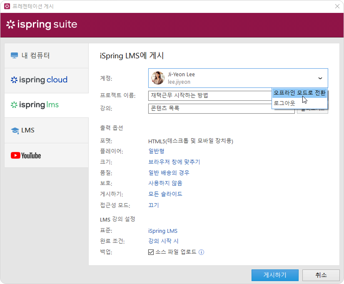344x284 pixels.
Task: Click the info icon beside source file upload
Action: [201, 252]
